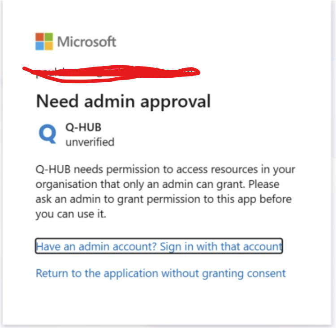Select the bold Q-HUB app name
Image resolution: width=336 pixels, height=328 pixels.
click(83, 127)
